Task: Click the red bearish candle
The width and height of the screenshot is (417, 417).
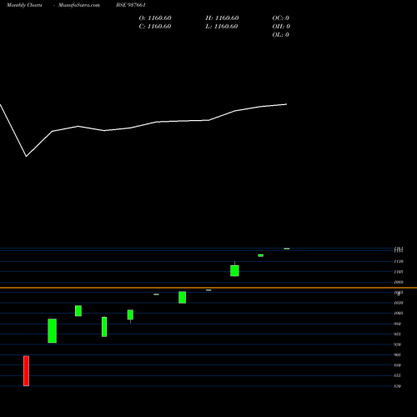Action: pyautogui.click(x=26, y=371)
